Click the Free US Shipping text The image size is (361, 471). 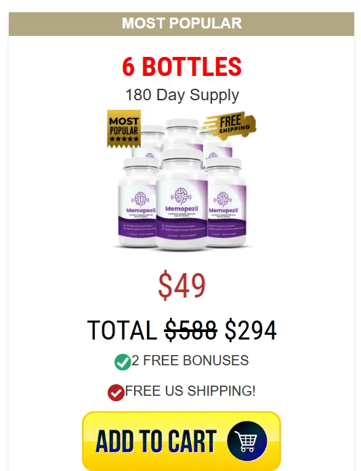[x=190, y=391]
